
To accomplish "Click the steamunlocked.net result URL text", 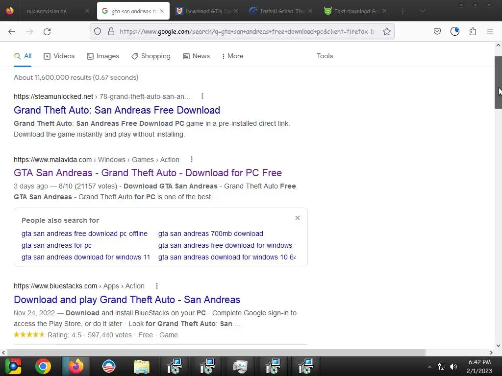I will [102, 96].
